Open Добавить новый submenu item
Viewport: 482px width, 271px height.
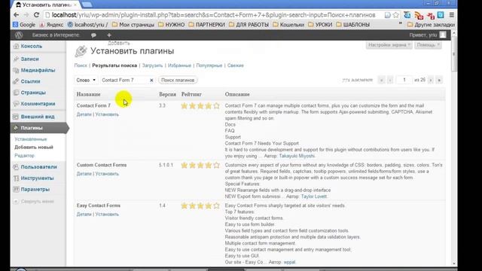coord(34,148)
